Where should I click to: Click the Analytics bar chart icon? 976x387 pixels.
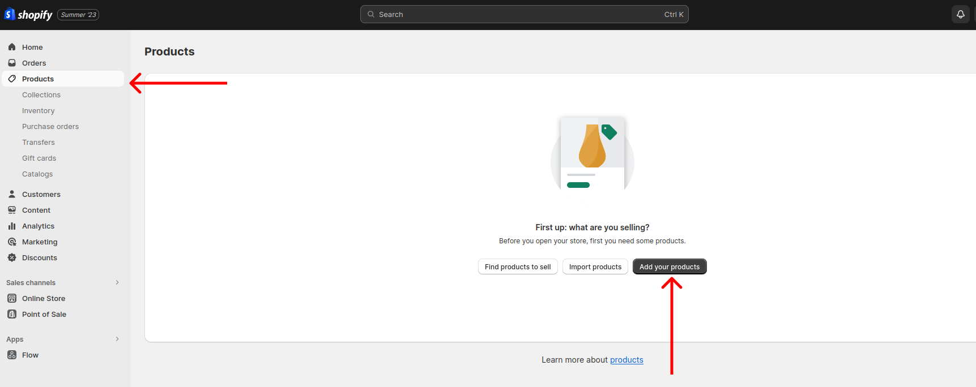pos(12,226)
